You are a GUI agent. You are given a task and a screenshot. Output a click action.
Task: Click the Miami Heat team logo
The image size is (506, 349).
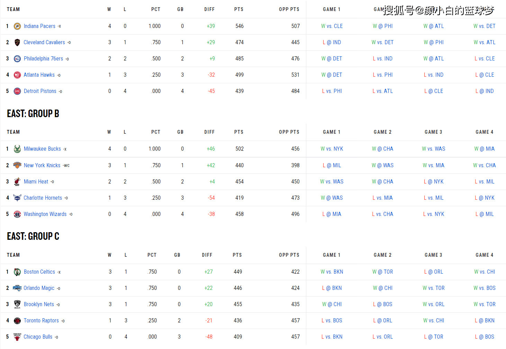[17, 182]
